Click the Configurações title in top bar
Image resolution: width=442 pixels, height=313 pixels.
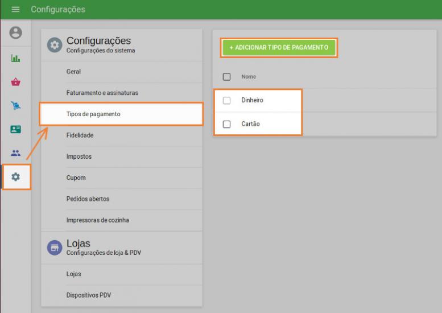[x=58, y=9]
